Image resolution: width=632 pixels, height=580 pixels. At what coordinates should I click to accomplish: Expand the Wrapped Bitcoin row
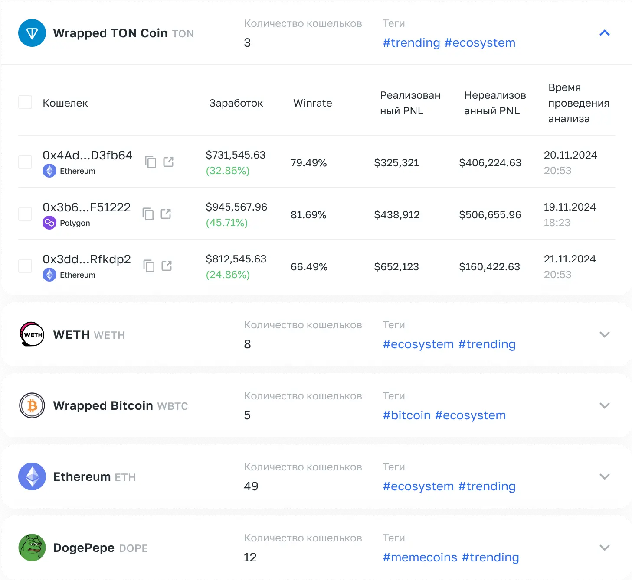click(604, 405)
